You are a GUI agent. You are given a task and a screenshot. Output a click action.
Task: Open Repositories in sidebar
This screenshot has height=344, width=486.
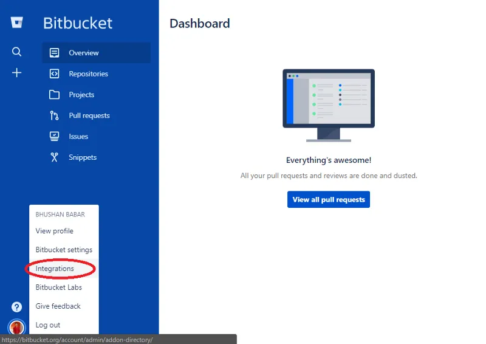tap(97, 74)
